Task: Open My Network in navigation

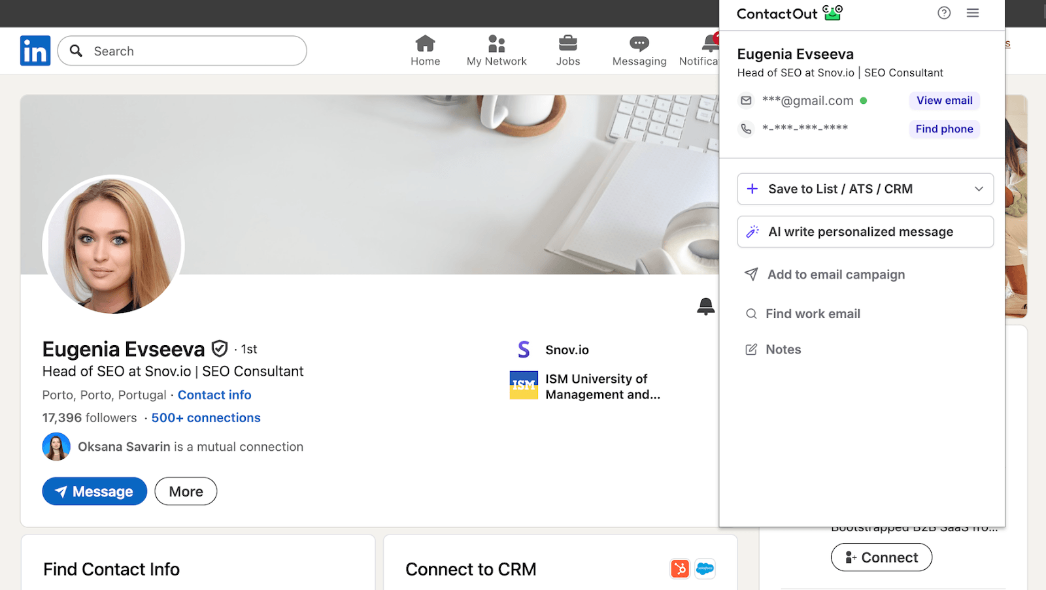Action: (x=496, y=51)
